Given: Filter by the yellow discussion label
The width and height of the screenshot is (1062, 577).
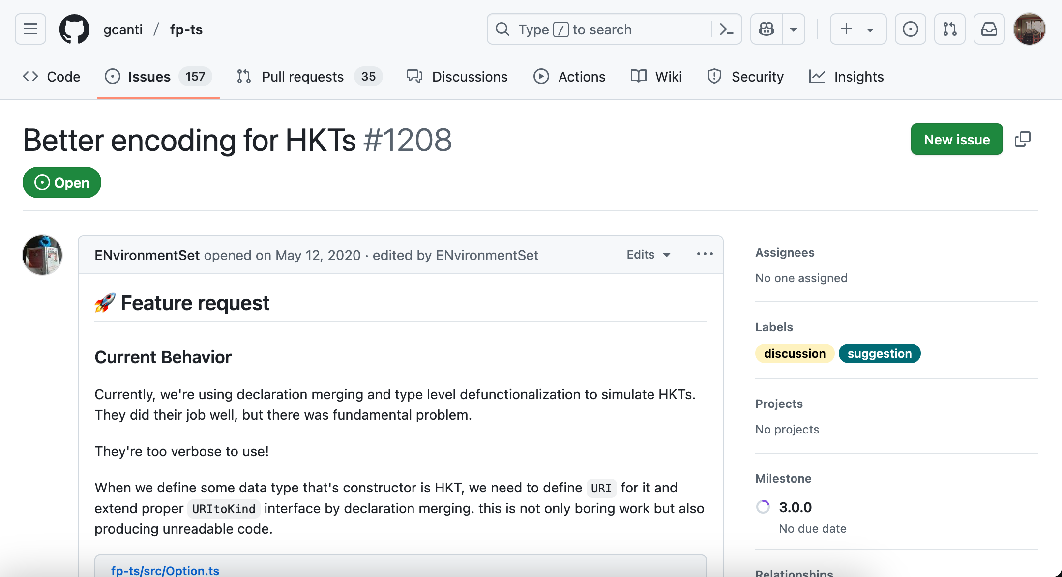Looking at the screenshot, I should pos(794,353).
